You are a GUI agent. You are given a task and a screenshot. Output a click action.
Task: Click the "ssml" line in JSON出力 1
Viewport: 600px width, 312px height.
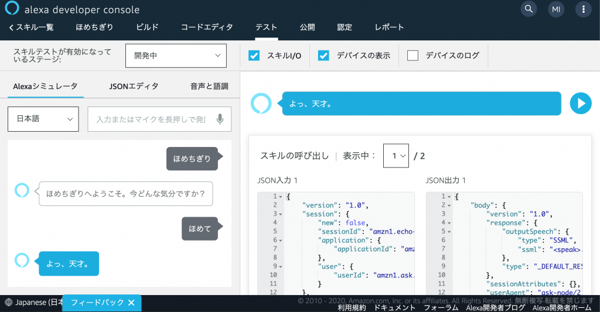(550, 250)
